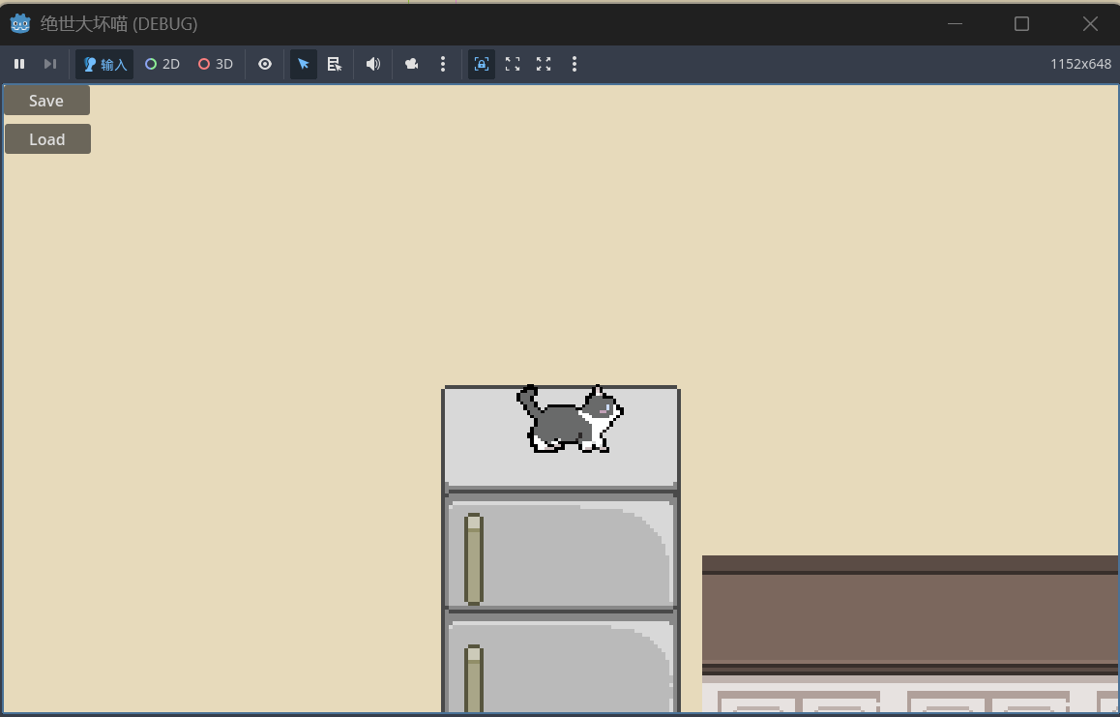Select the 输入 input mode button
Screen dimensions: 1120x717
tap(104, 64)
